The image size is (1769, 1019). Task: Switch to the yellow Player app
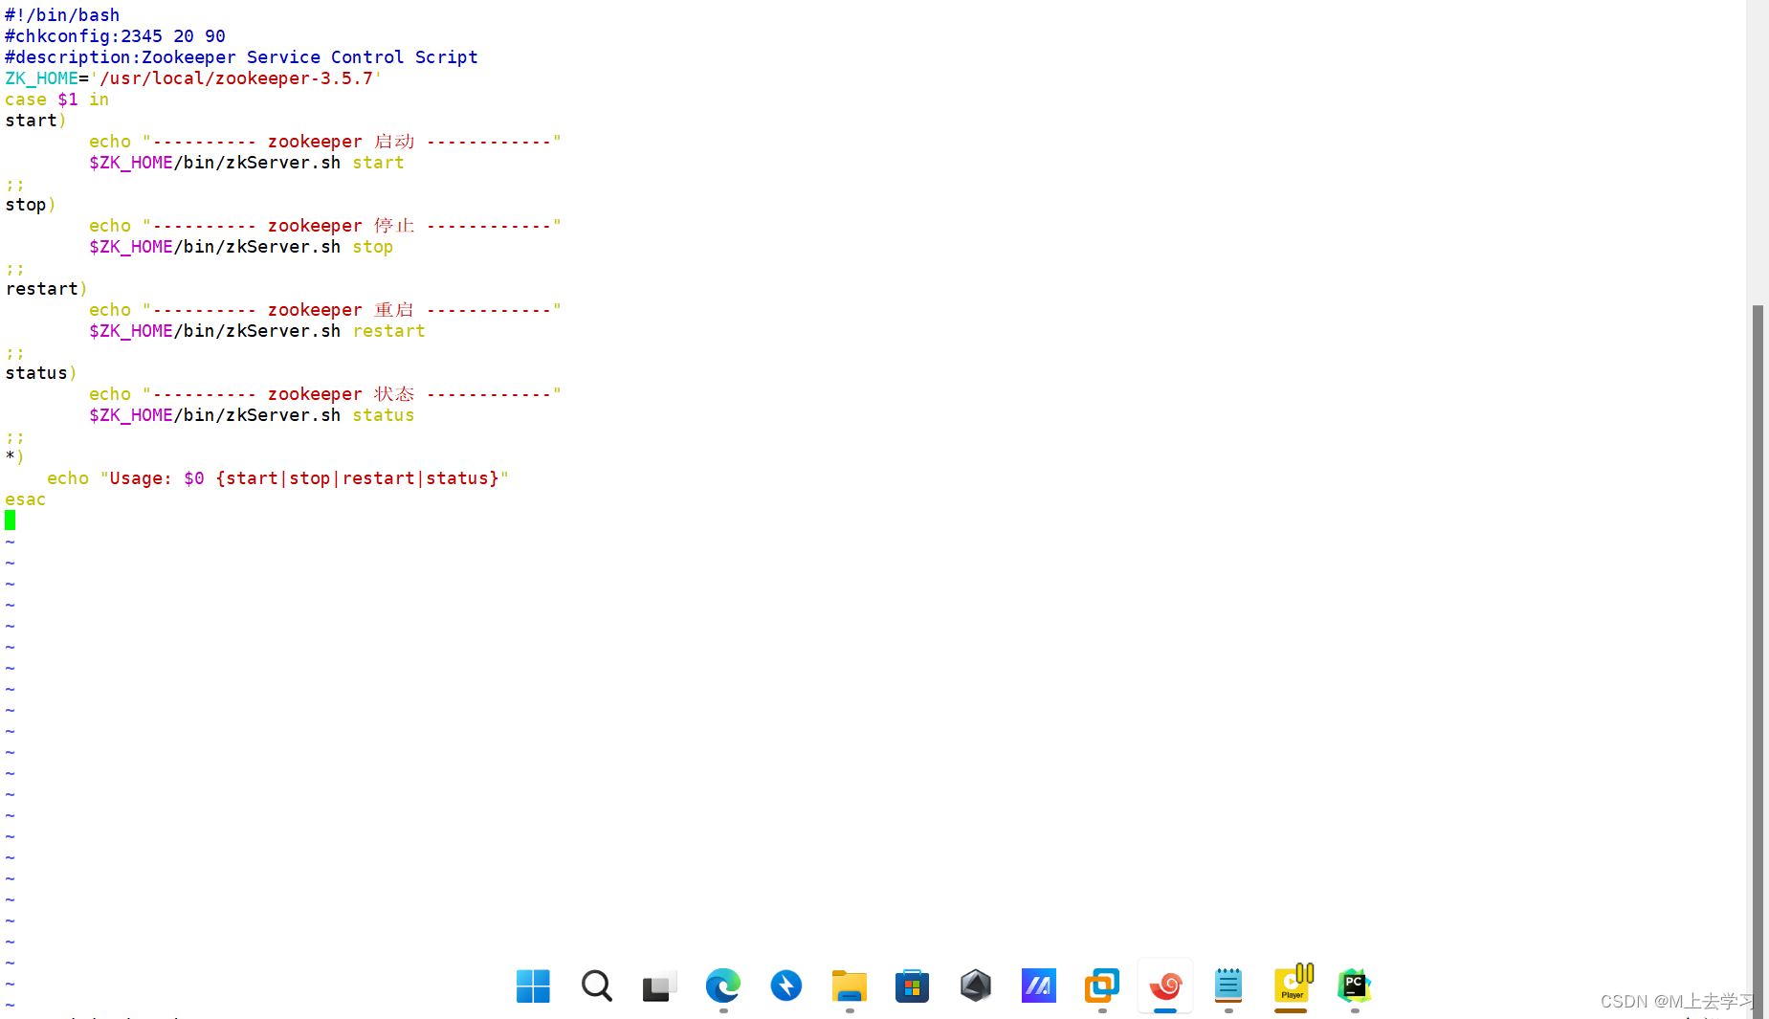pyautogui.click(x=1292, y=985)
